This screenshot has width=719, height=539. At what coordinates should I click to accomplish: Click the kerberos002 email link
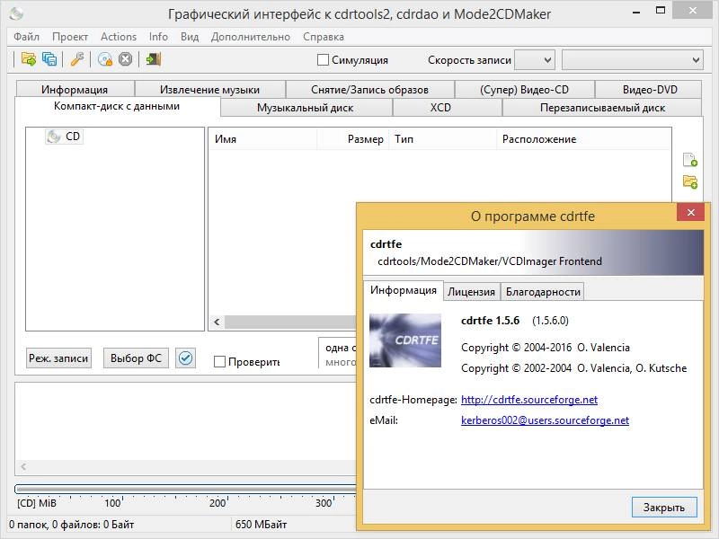[x=545, y=420]
